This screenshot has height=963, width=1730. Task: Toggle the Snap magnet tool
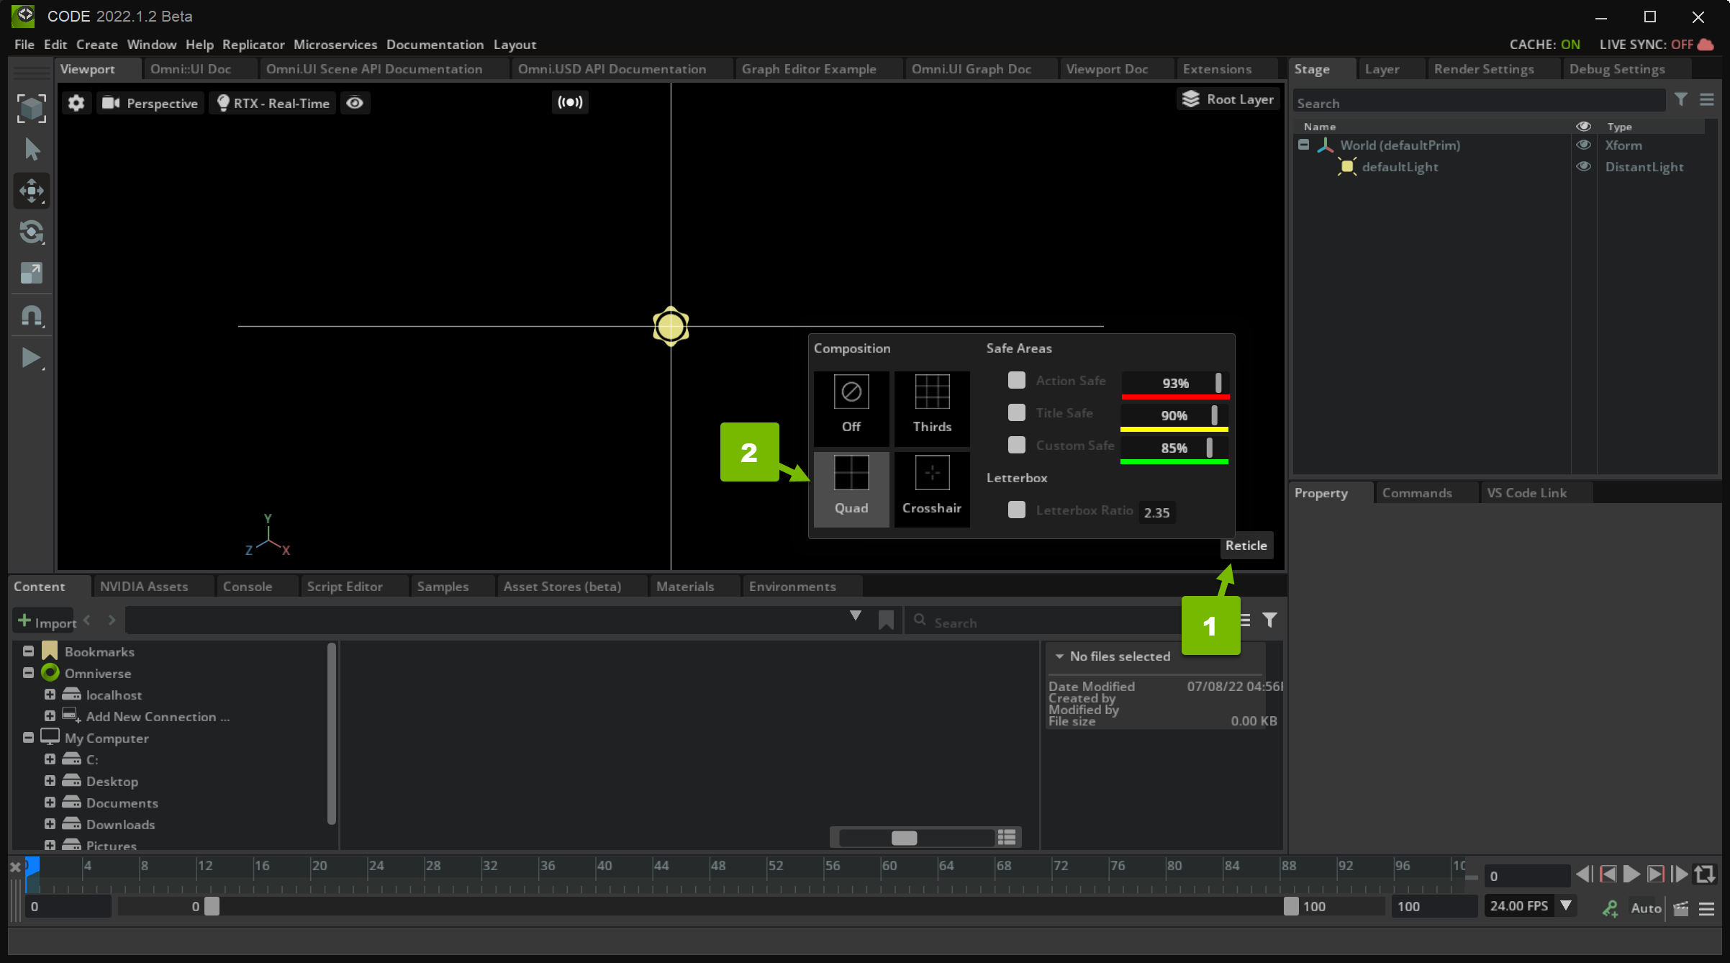(32, 317)
